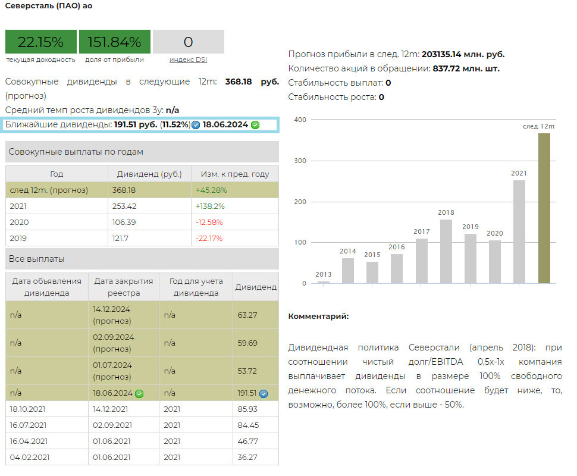
Task: Click the Дата закрытия реестра column header
Action: coord(123,287)
